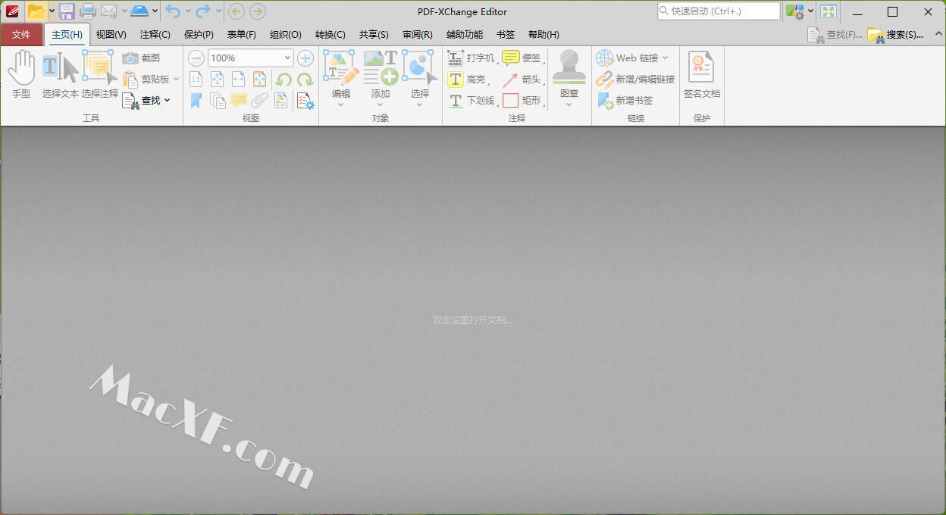Click the rotate clockwise green arrow icon
Image resolution: width=946 pixels, height=515 pixels.
305,80
